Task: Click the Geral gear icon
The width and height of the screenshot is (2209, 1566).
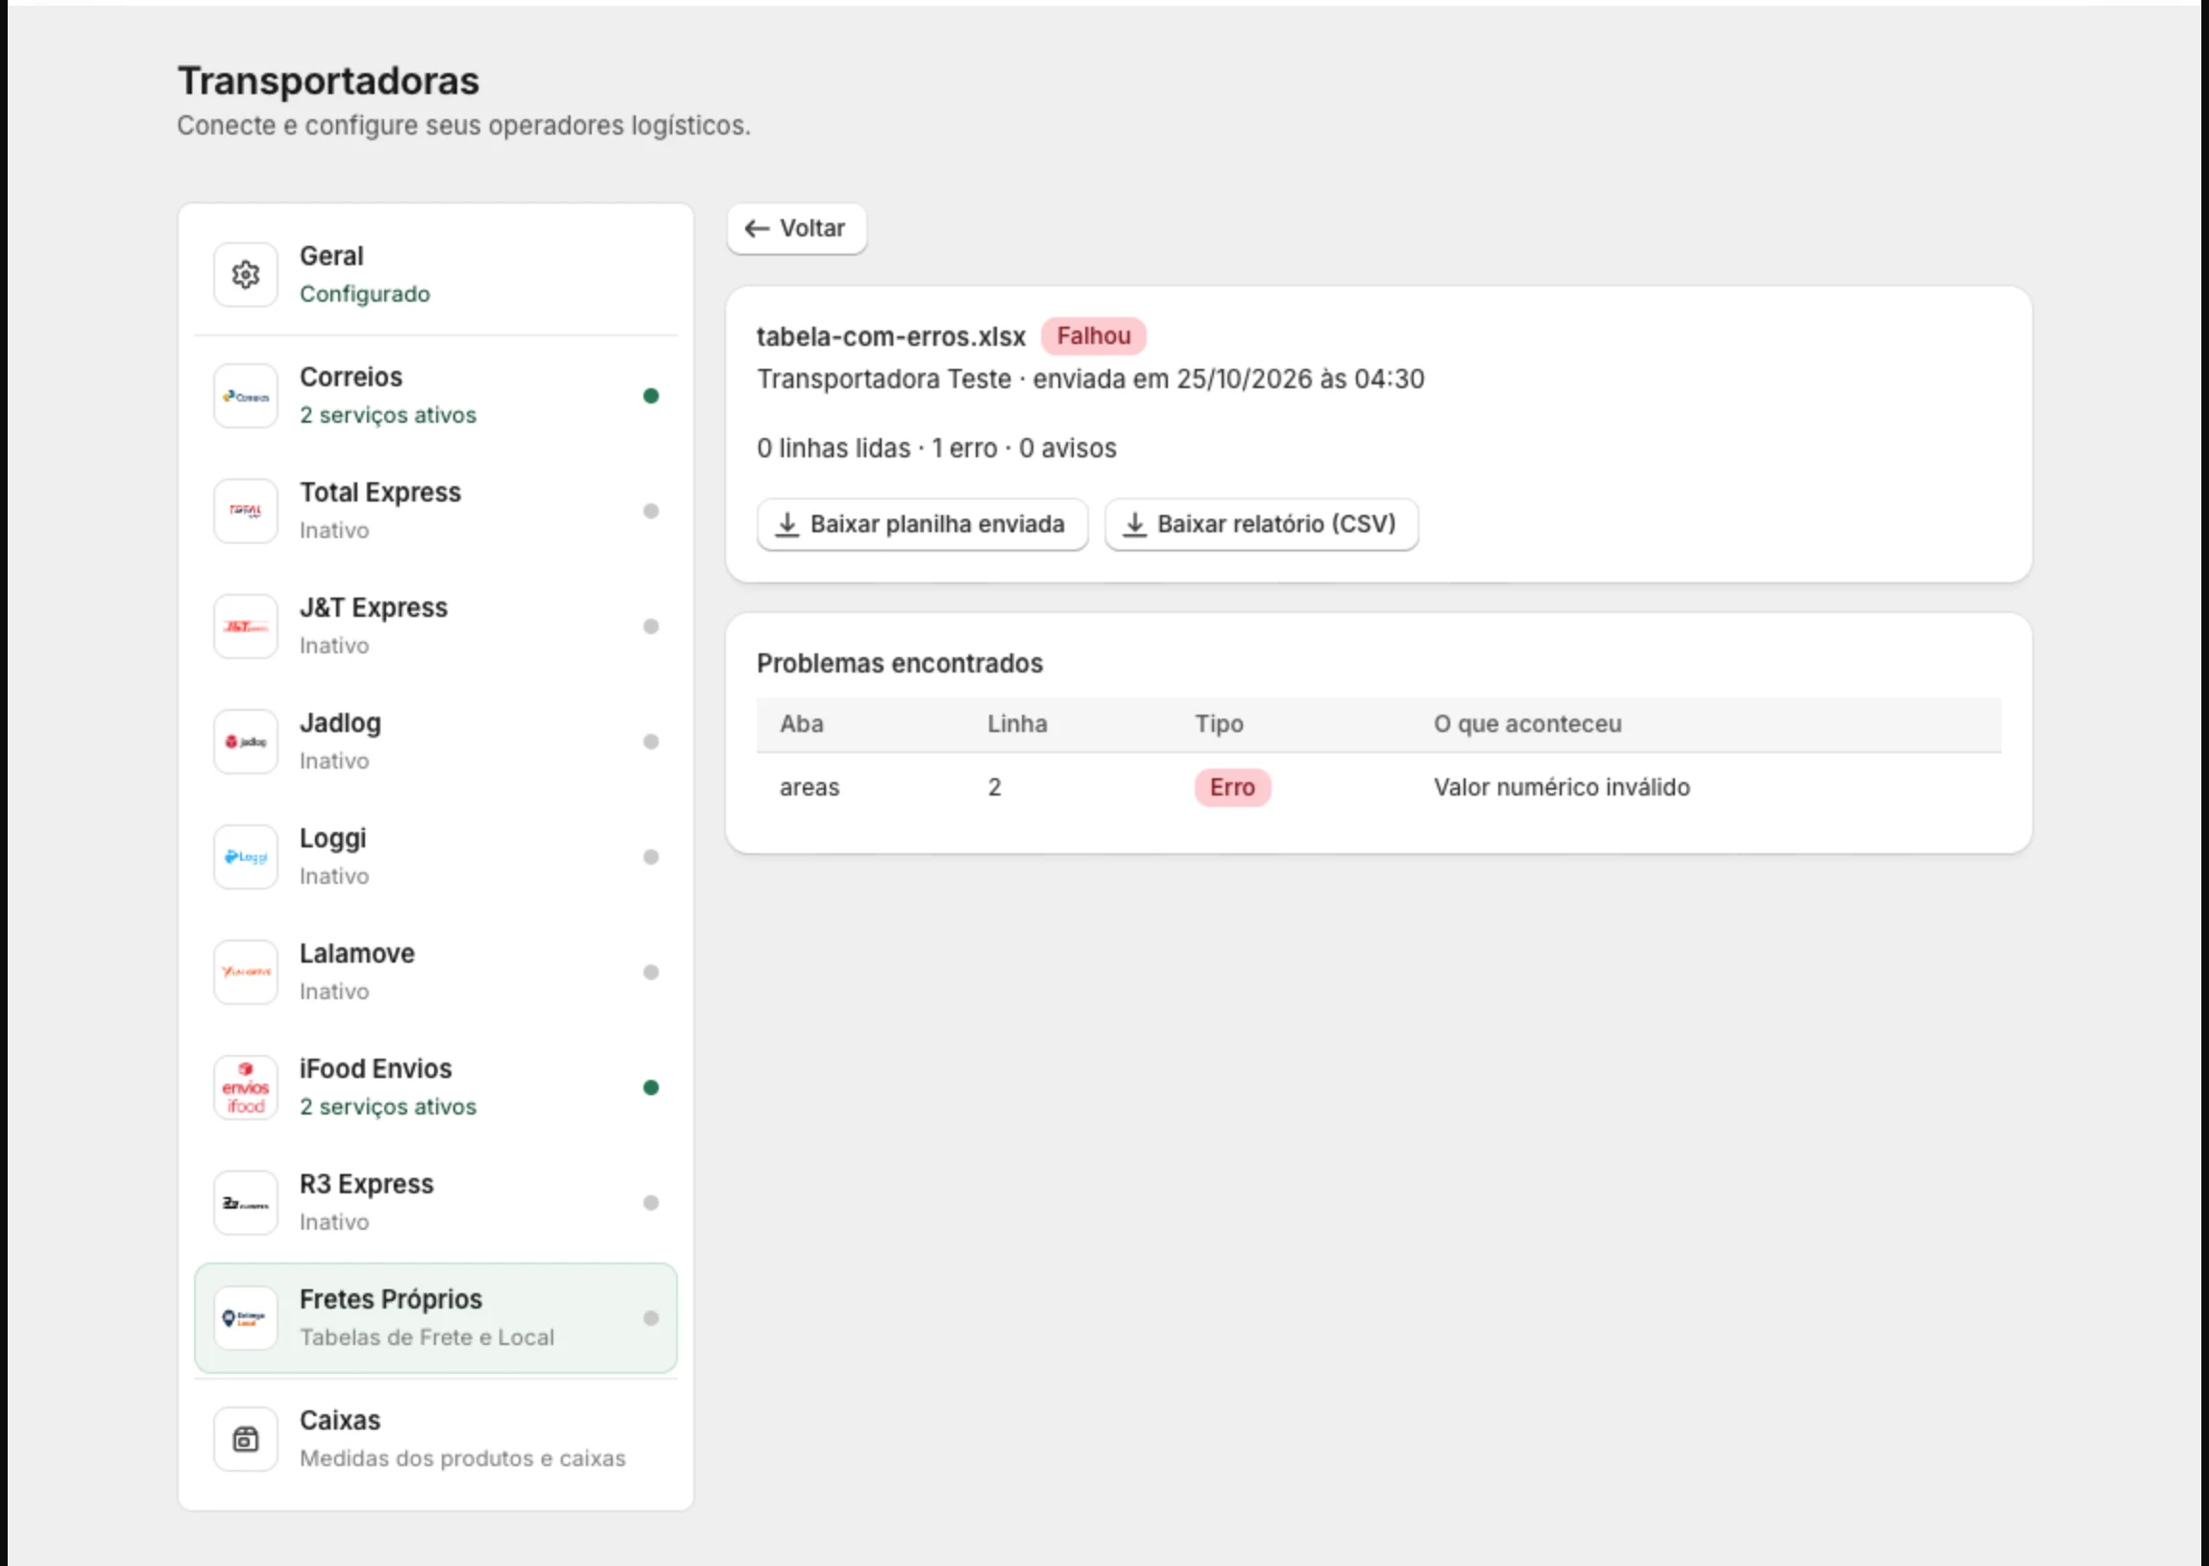Action: pos(246,275)
